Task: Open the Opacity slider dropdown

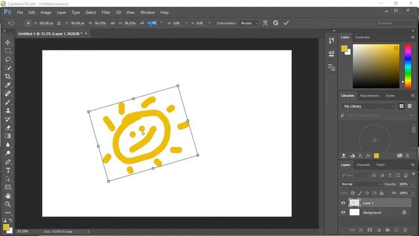Action: (x=413, y=184)
